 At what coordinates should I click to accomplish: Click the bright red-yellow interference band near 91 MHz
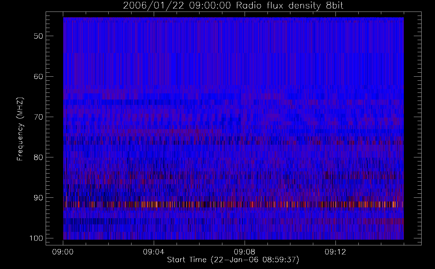[x=233, y=204]
